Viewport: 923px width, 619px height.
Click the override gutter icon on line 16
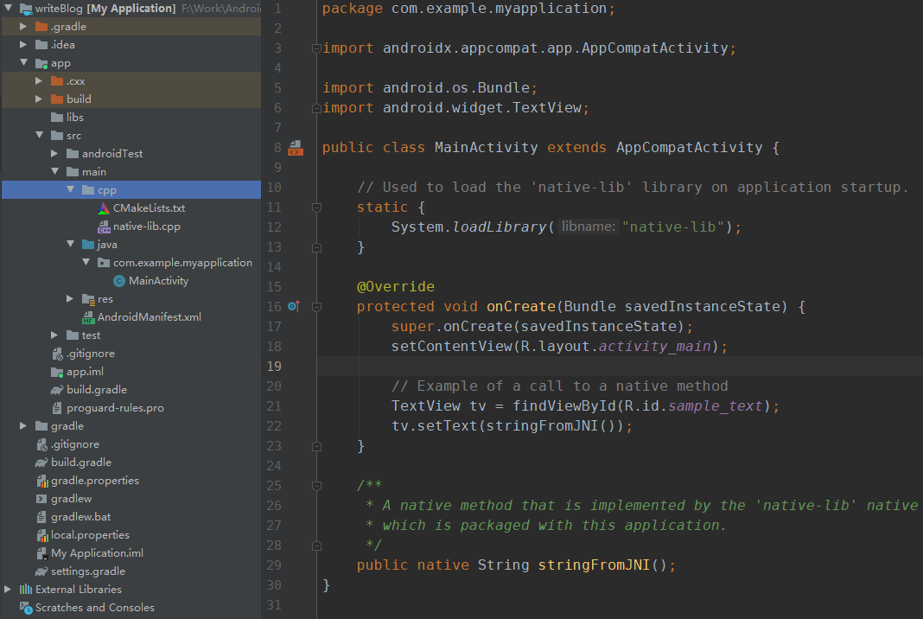click(x=294, y=306)
